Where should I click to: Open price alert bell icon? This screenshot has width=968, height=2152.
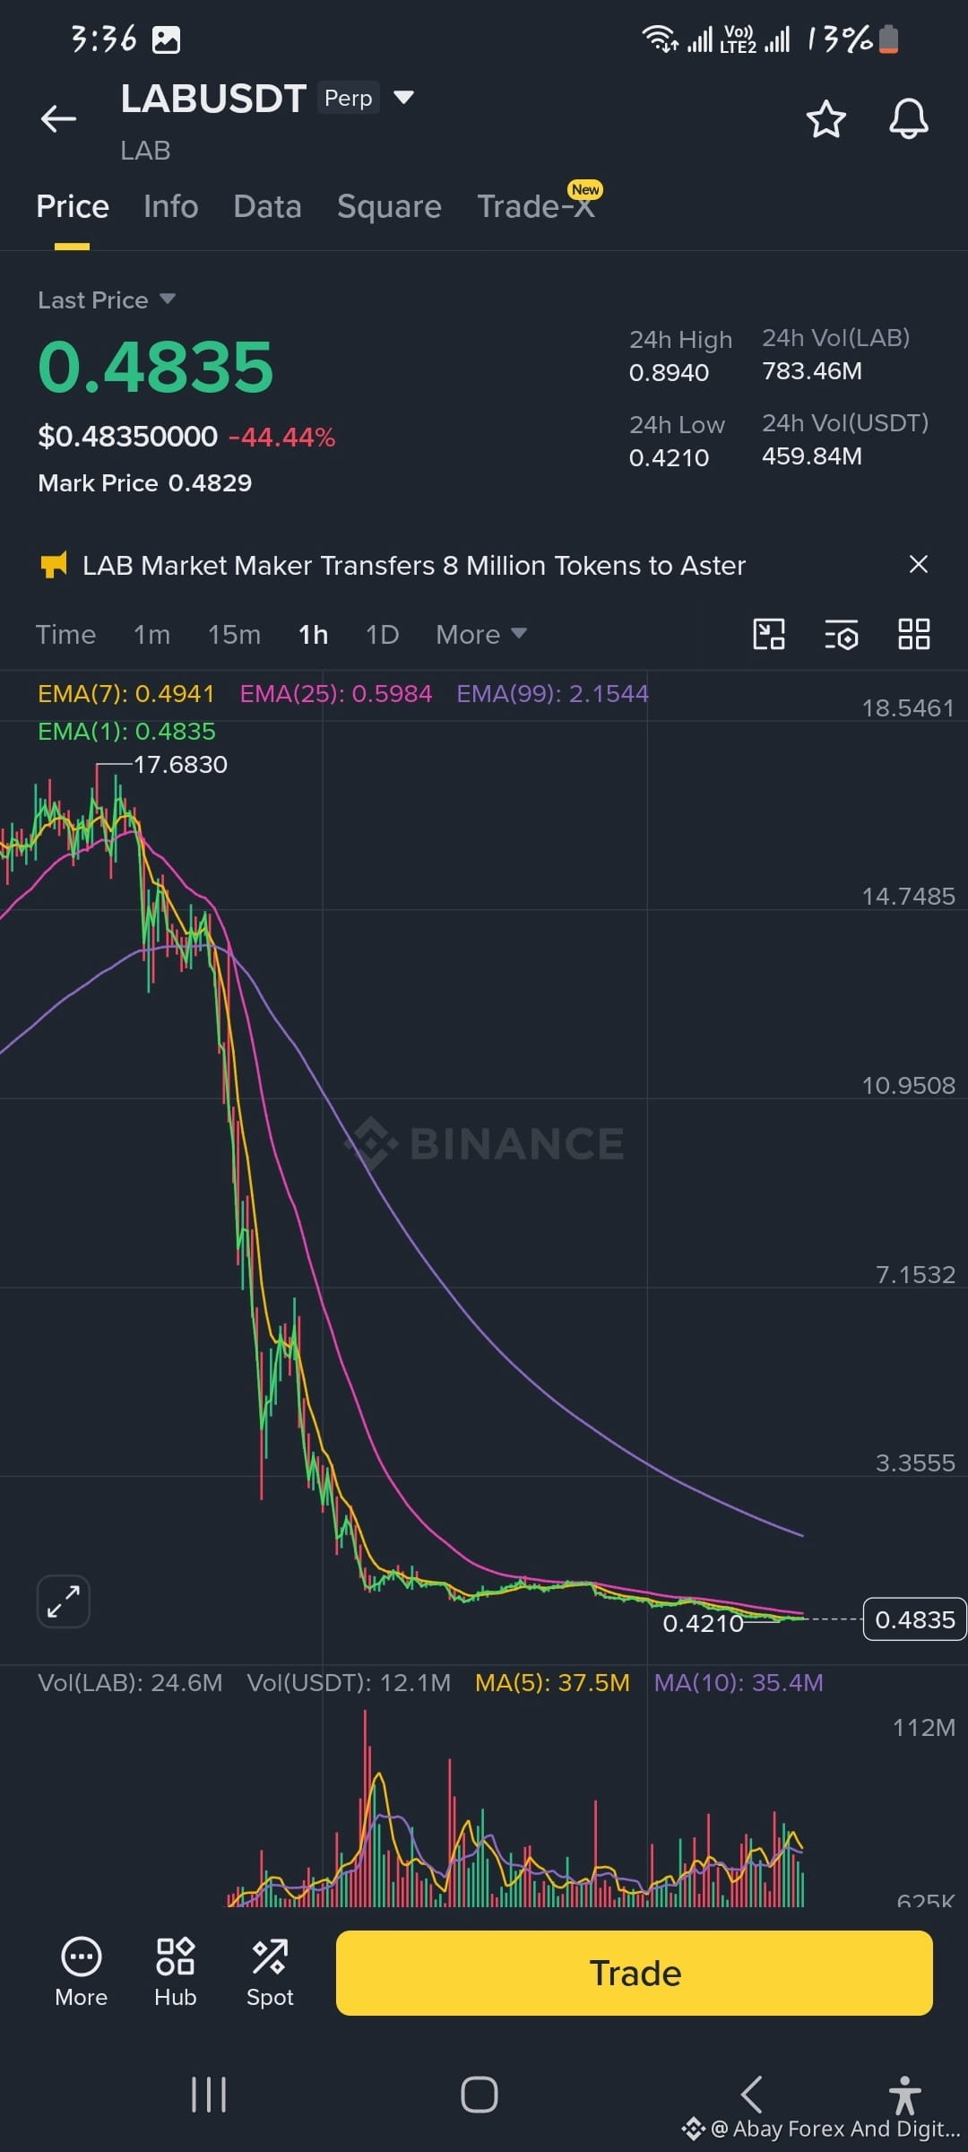pyautogui.click(x=908, y=118)
